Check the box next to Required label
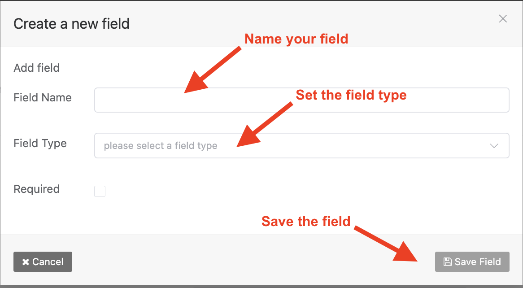 pos(100,191)
